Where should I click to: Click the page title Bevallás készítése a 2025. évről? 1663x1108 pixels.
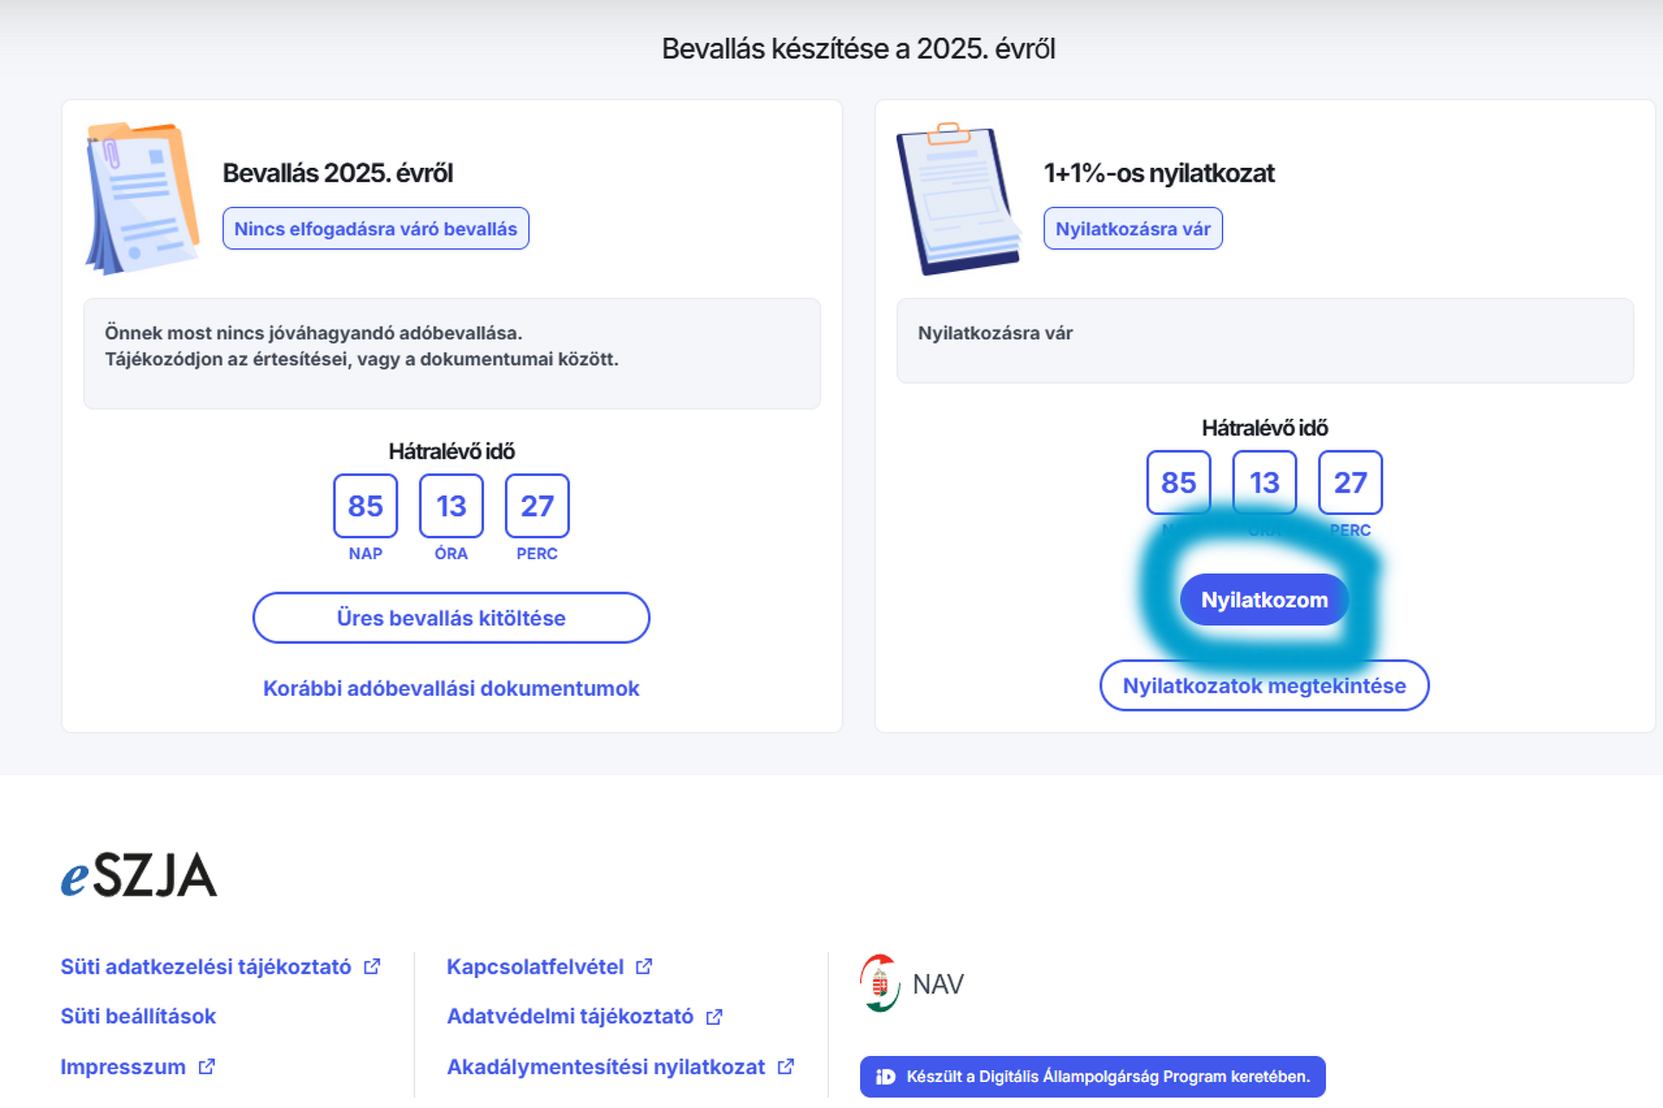[x=858, y=48]
